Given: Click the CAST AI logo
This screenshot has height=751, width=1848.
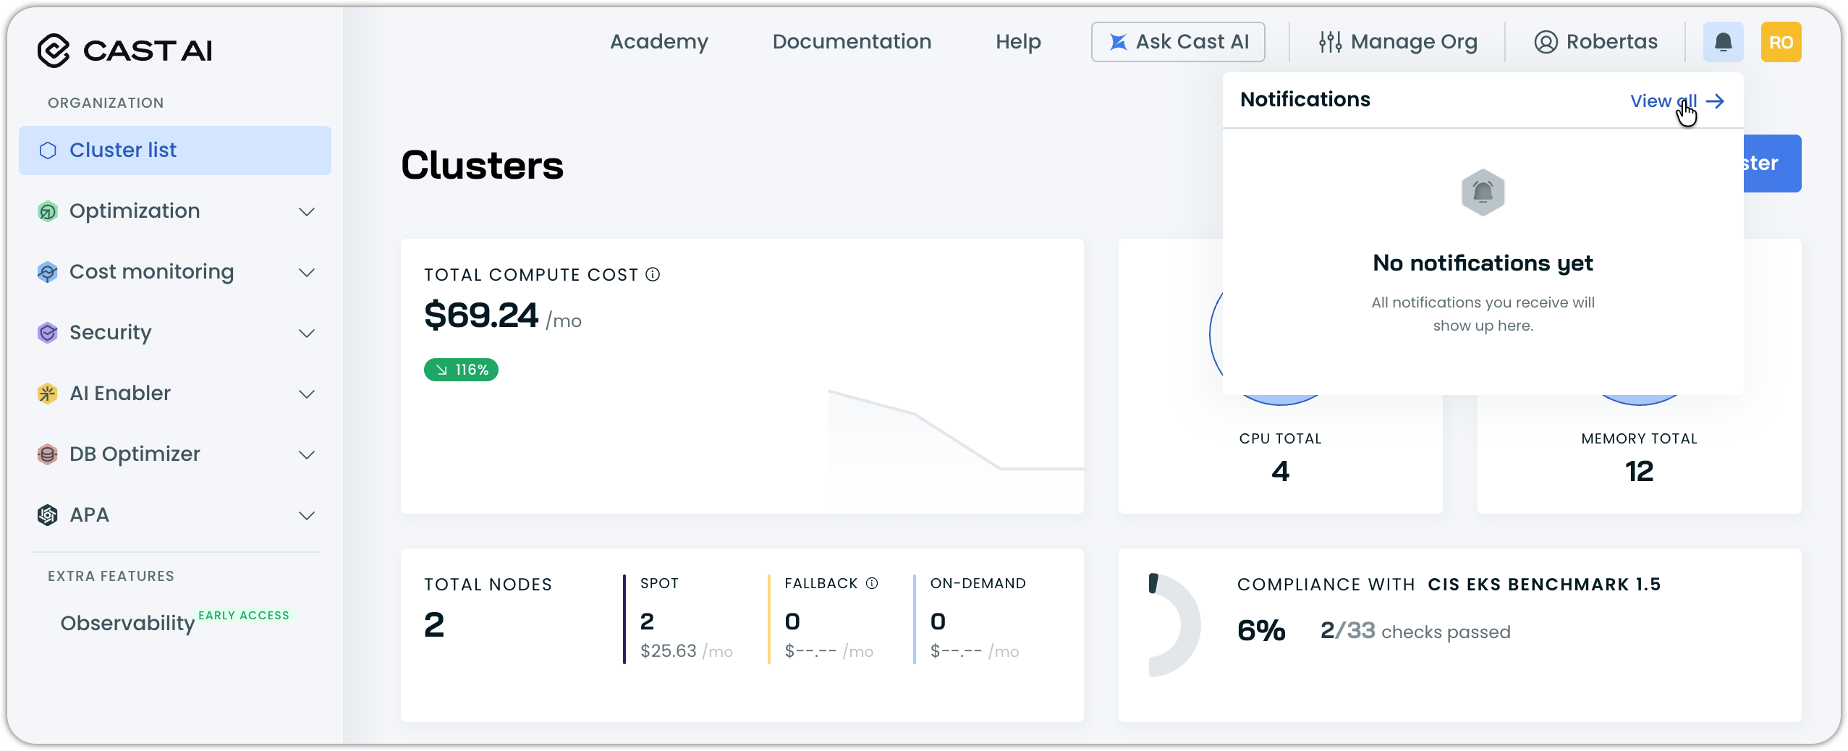Looking at the screenshot, I should [x=125, y=50].
